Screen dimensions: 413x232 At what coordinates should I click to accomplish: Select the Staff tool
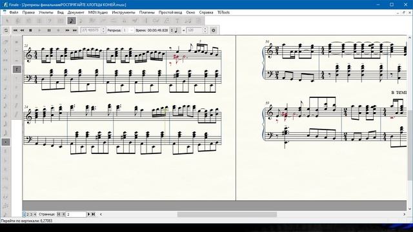point(18,21)
